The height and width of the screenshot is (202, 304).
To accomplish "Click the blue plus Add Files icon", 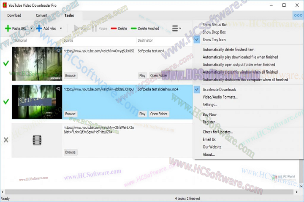I will [39, 29].
